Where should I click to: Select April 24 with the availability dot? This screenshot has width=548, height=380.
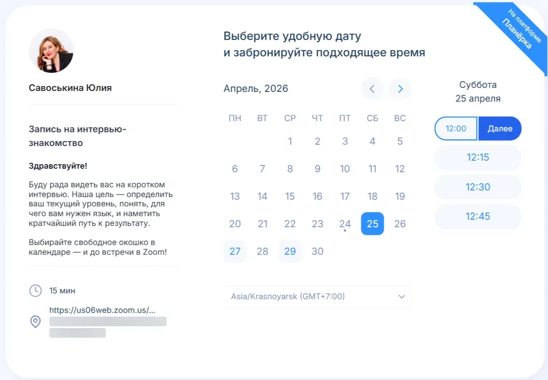coord(345,224)
